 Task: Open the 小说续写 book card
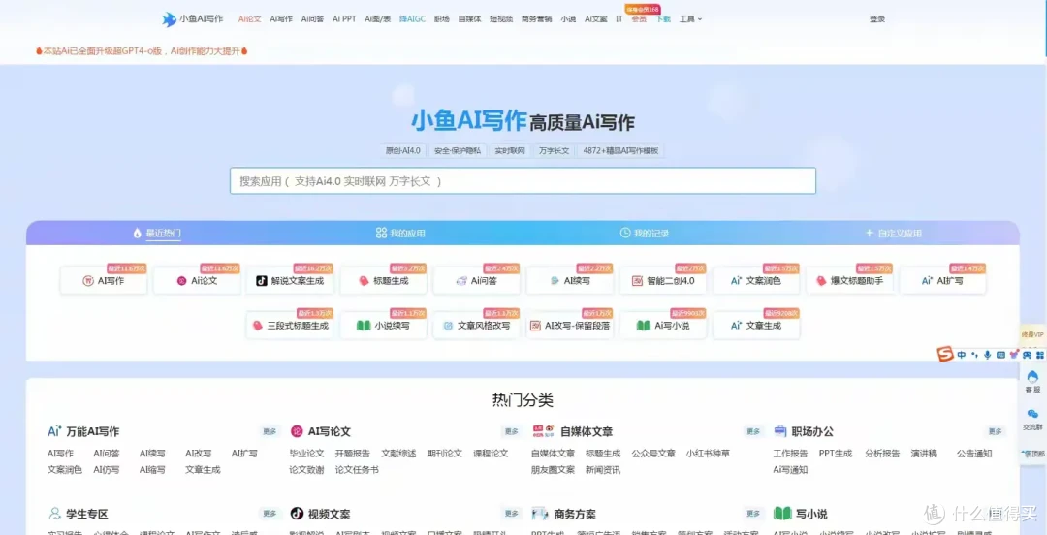coord(383,326)
